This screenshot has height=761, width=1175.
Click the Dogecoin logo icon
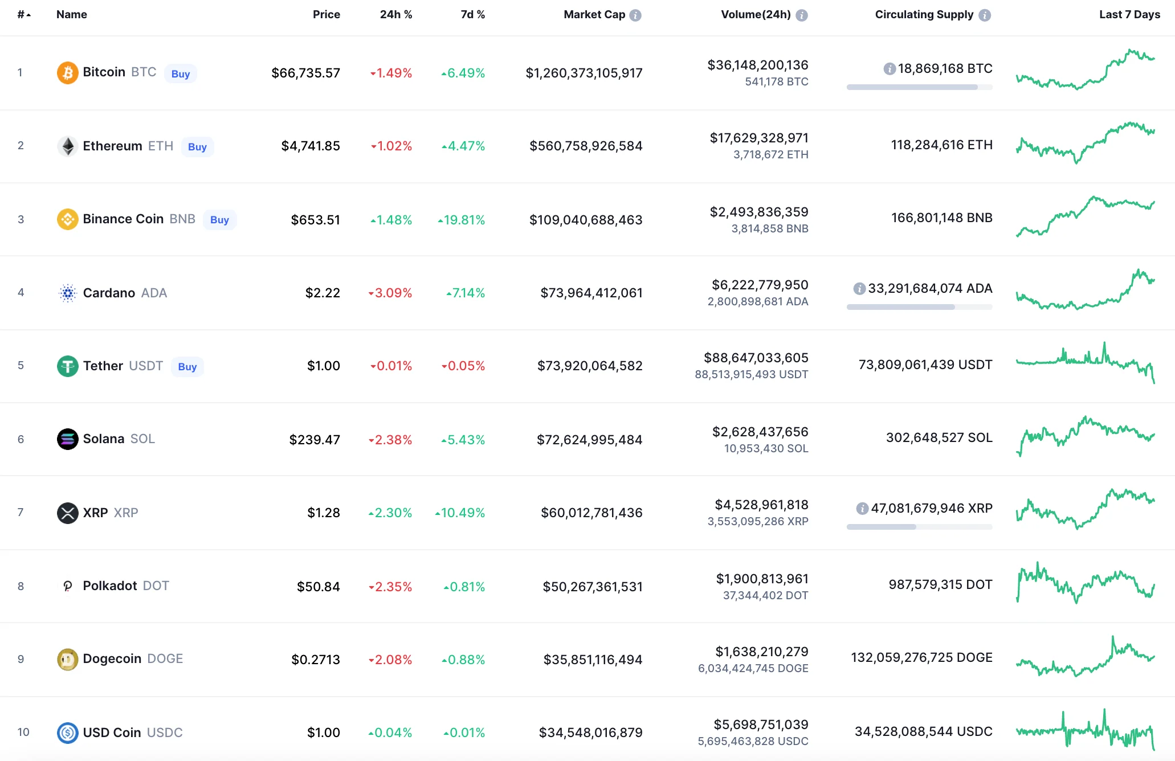pos(67,659)
